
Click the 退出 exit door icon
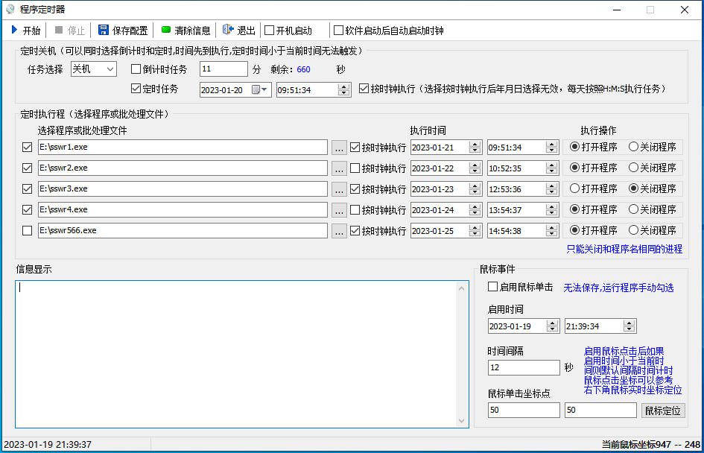pos(228,31)
